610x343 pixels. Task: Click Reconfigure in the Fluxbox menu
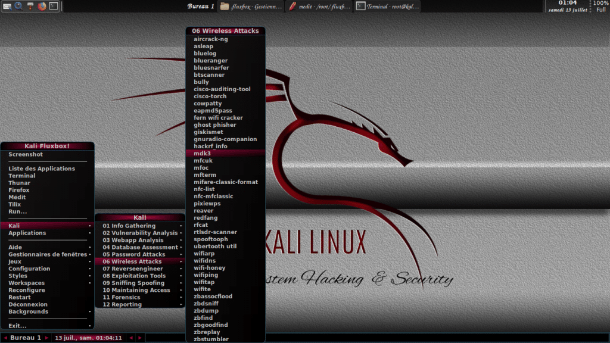48,290
